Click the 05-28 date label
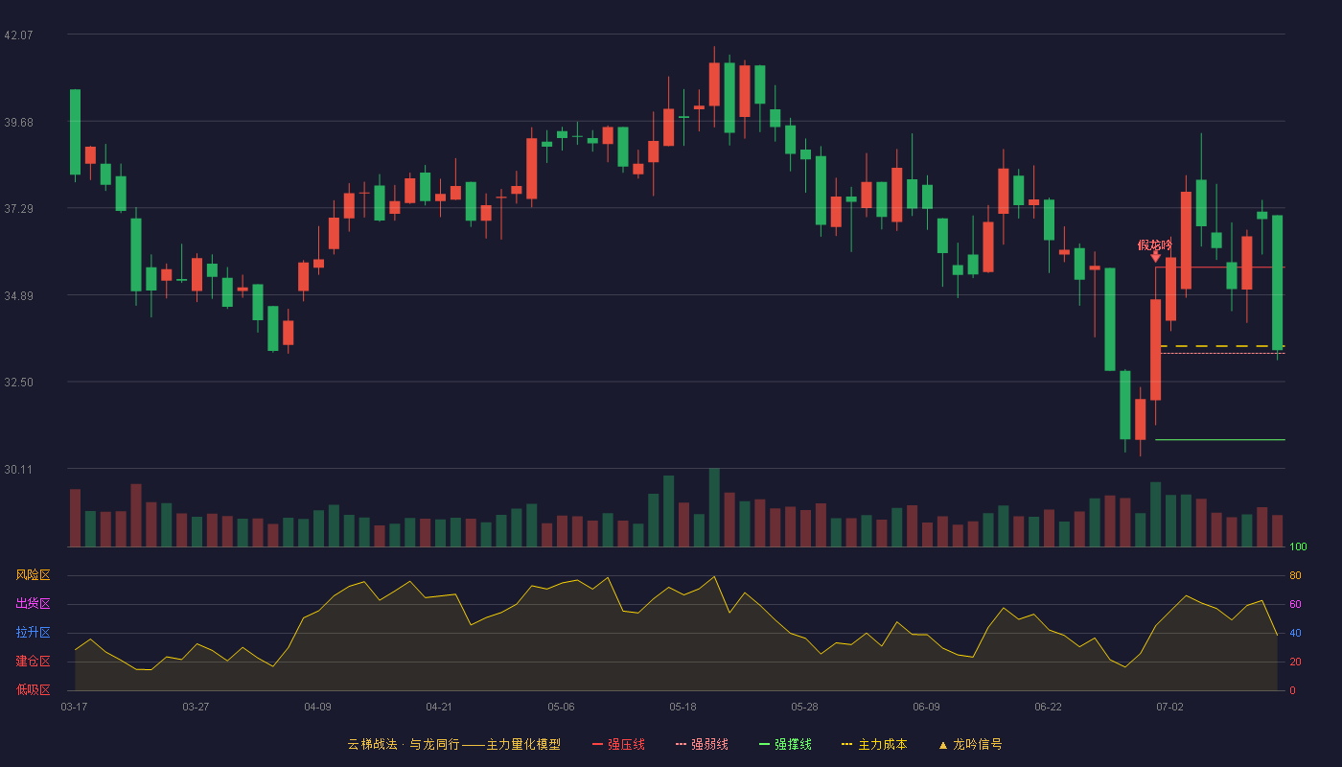 804,707
